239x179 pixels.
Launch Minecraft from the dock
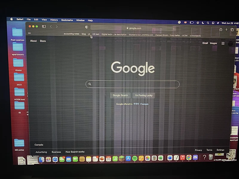pyautogui.click(x=122, y=159)
